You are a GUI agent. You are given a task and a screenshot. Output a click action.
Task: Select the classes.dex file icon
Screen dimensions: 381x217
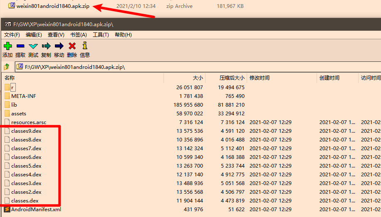pyautogui.click(x=7, y=200)
